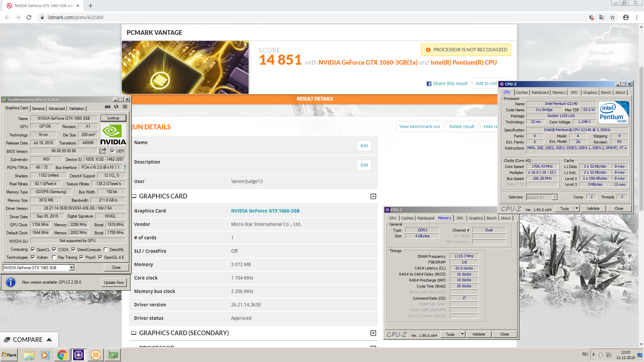Open the Chrome three-dot menu

(637, 17)
